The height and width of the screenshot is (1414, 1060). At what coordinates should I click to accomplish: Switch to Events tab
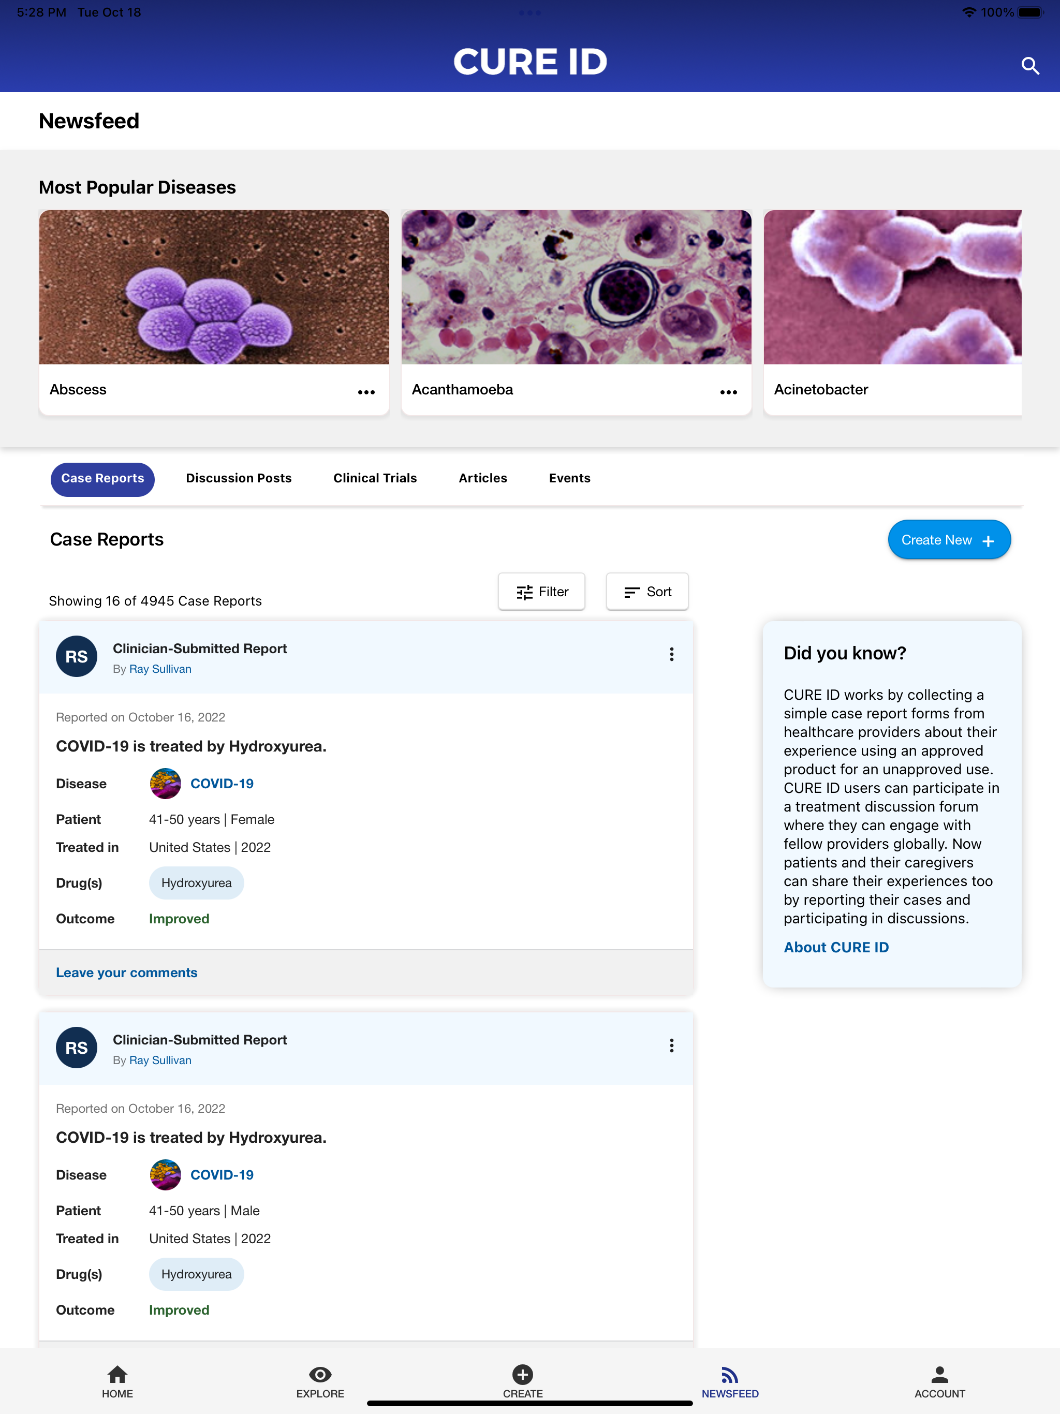570,478
